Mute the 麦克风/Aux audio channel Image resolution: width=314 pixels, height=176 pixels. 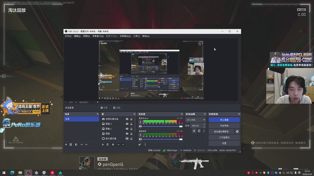pyautogui.click(x=140, y=126)
